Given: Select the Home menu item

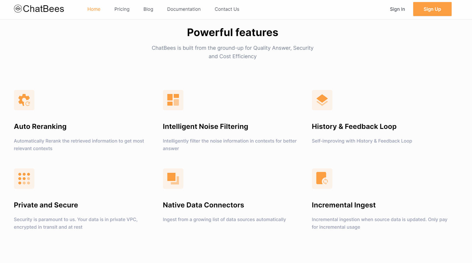Looking at the screenshot, I should (x=94, y=9).
